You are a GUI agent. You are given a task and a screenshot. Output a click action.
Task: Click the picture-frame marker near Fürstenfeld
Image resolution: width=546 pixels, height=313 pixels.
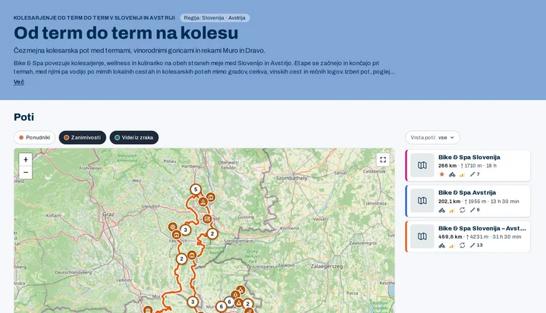pyautogui.click(x=207, y=219)
